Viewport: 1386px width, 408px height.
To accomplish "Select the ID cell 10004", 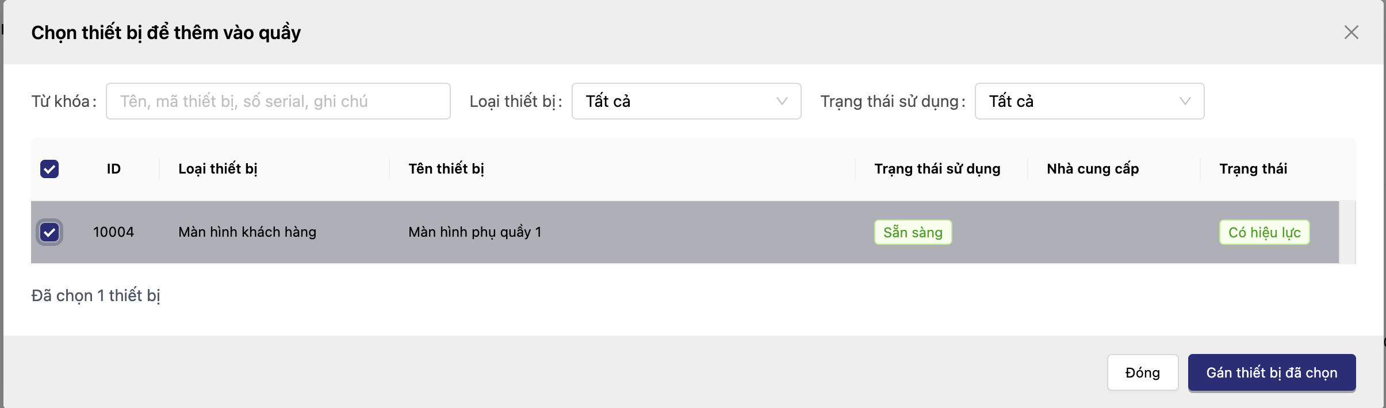I will (x=113, y=232).
